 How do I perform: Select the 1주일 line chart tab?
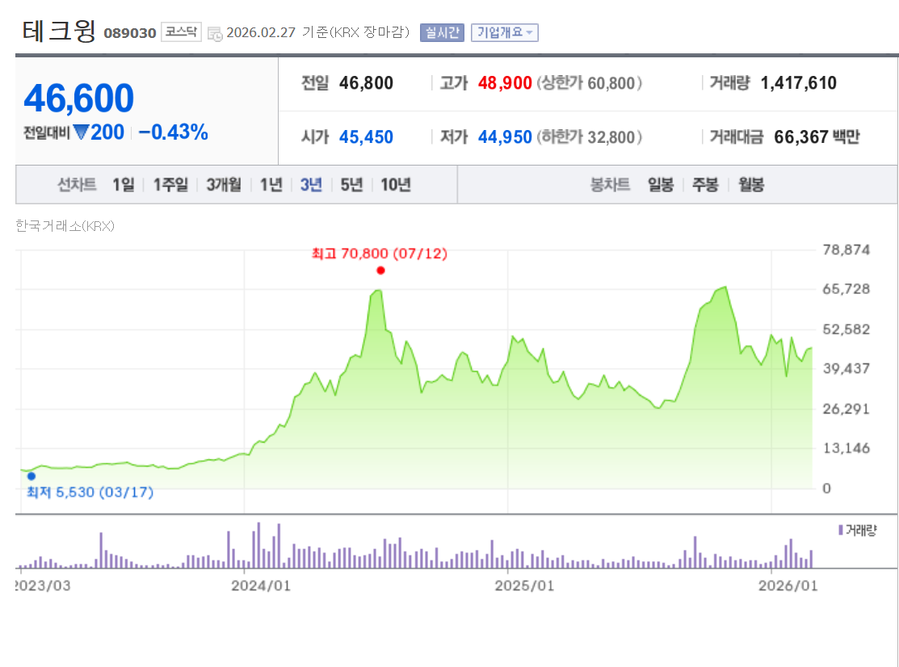coord(170,184)
